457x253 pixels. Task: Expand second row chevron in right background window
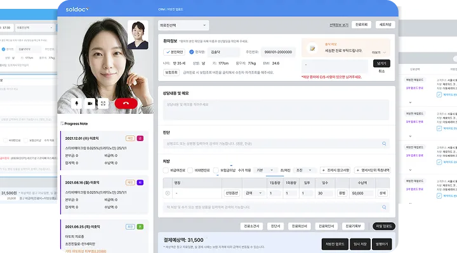(x=411, y=136)
